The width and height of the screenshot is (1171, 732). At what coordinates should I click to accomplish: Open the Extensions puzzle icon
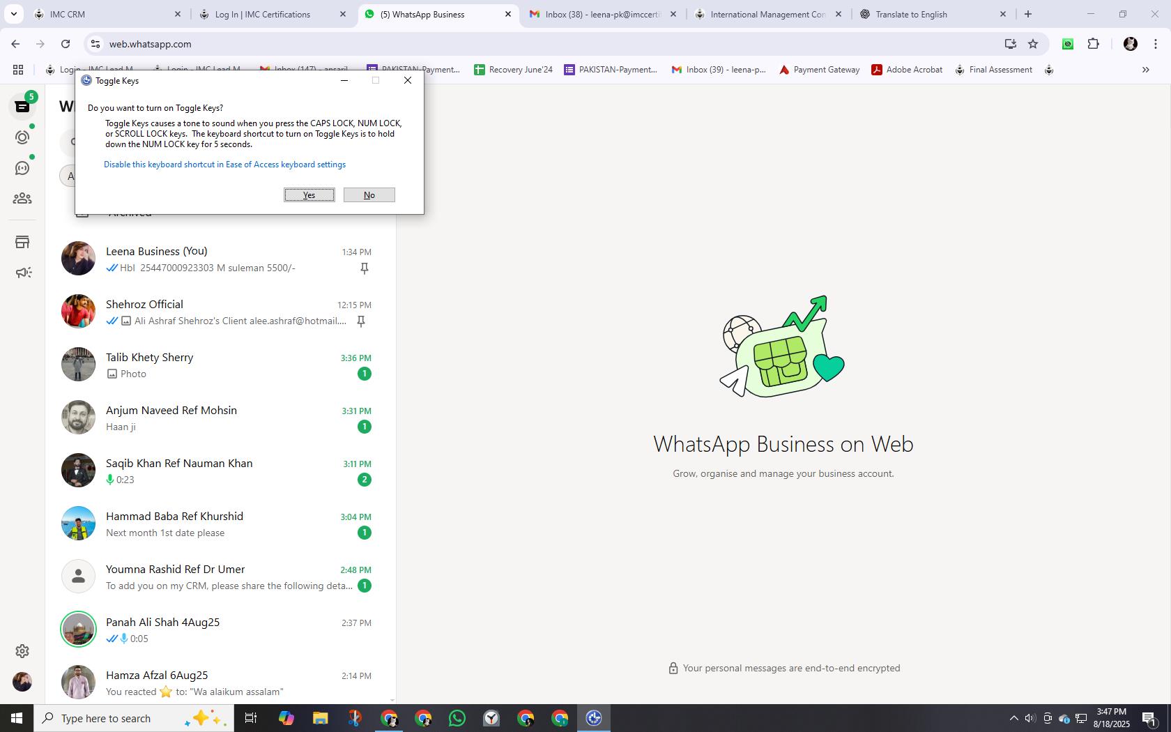coord(1093,44)
